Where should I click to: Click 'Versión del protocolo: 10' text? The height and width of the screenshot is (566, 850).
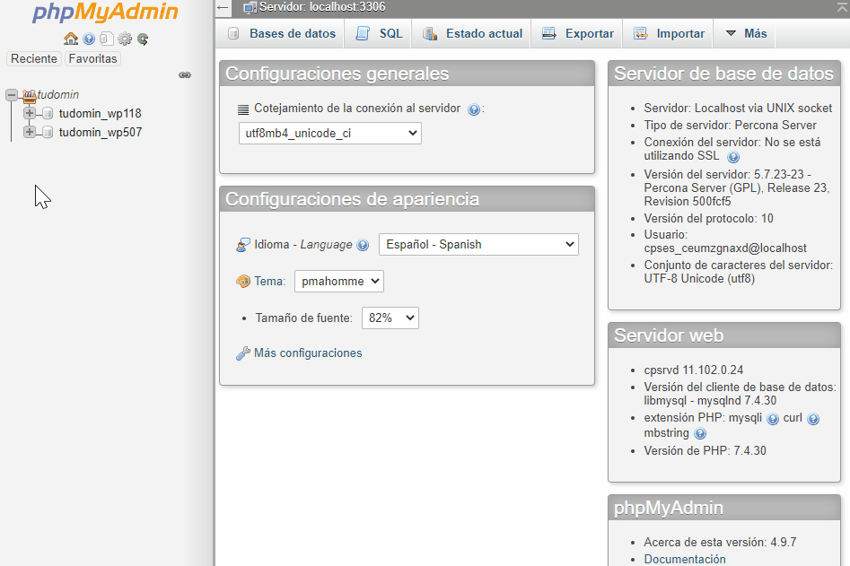pyautogui.click(x=708, y=218)
